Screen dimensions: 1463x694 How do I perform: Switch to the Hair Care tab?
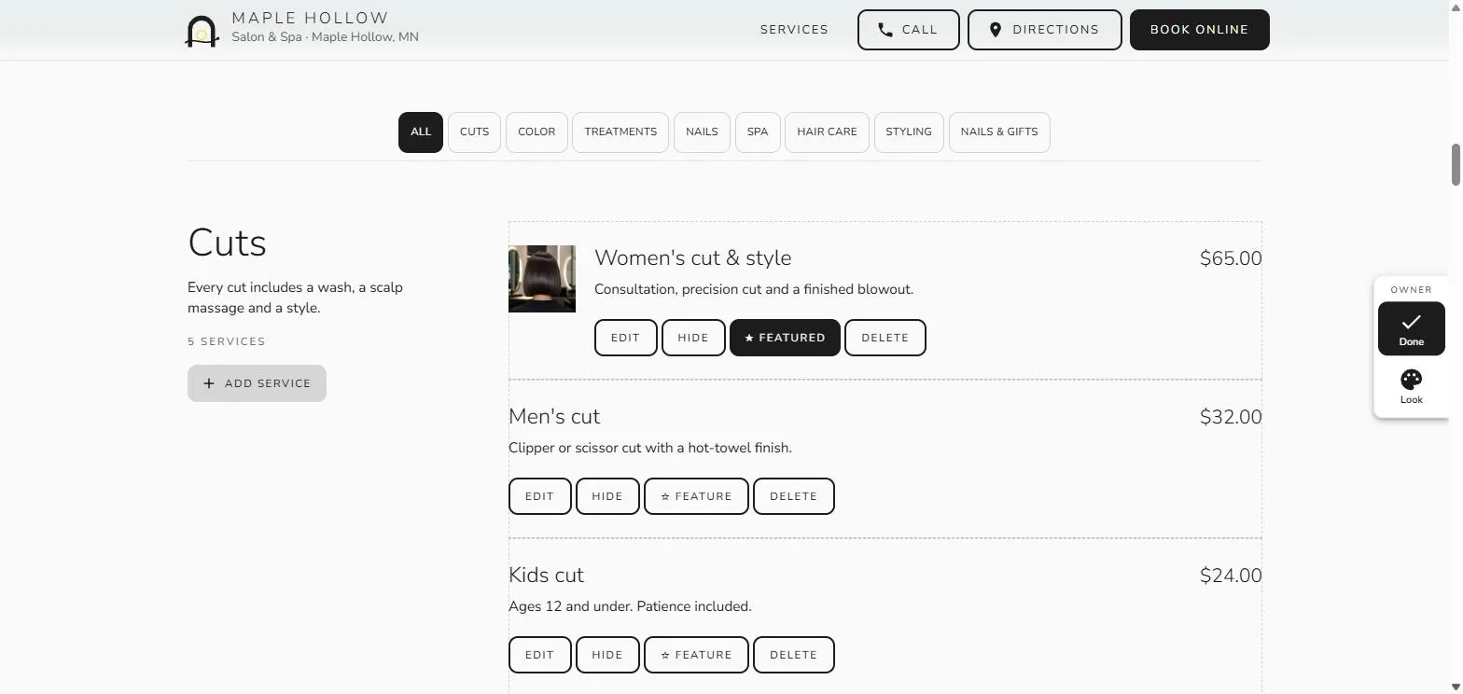click(827, 132)
